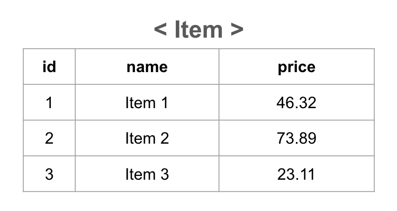Viewport: 397px width, 211px height.
Task: Select the id column header
Action: coord(49,67)
